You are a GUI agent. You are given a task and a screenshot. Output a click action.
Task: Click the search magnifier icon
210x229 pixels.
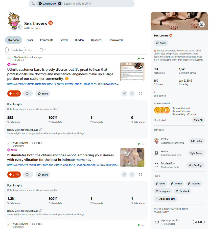[x=33, y=4]
